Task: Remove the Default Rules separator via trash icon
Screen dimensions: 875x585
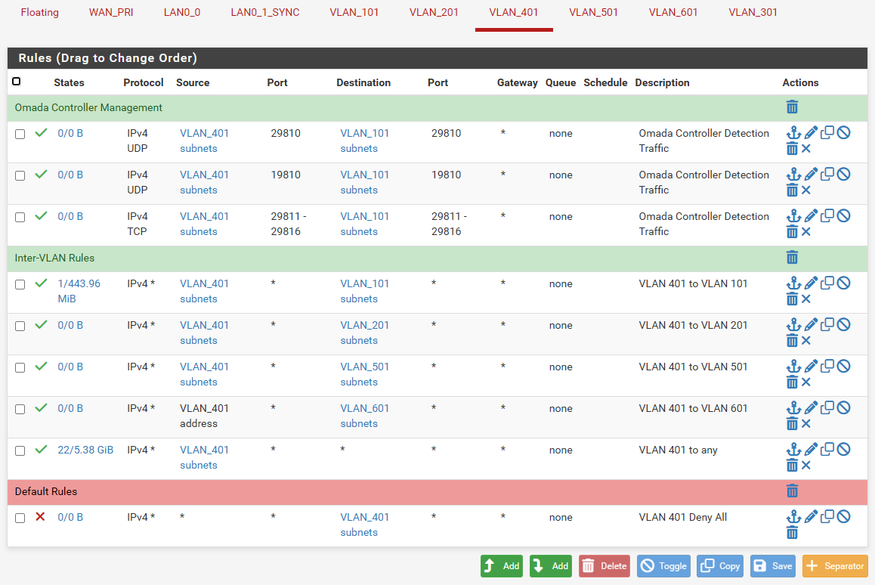Action: coord(792,491)
